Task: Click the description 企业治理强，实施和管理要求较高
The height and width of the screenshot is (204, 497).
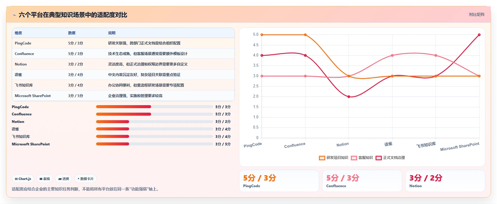Action: 135,96
